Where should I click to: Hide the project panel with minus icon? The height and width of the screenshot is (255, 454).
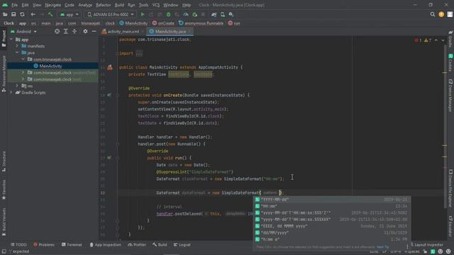pos(94,31)
